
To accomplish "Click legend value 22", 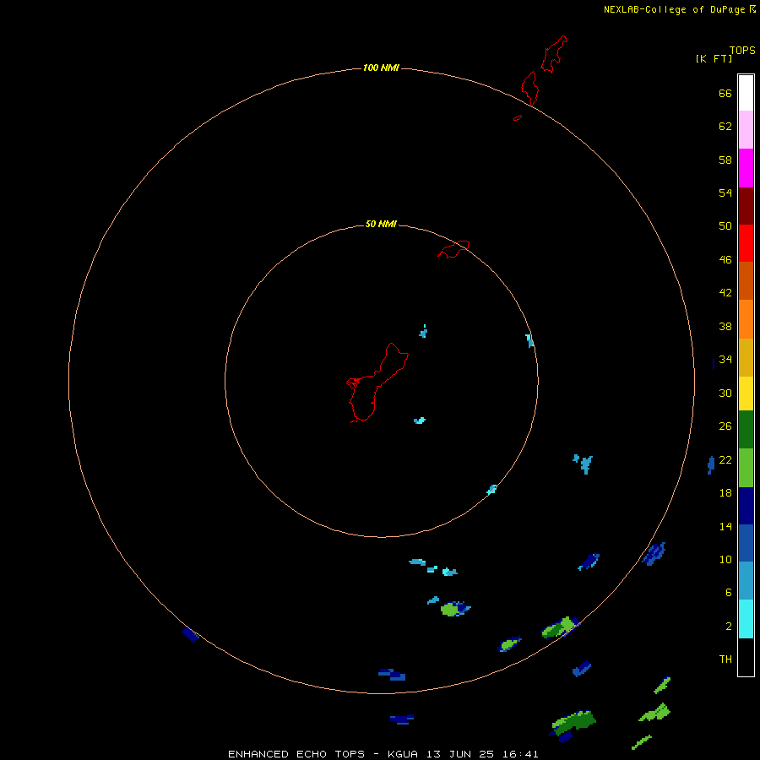I will [725, 459].
